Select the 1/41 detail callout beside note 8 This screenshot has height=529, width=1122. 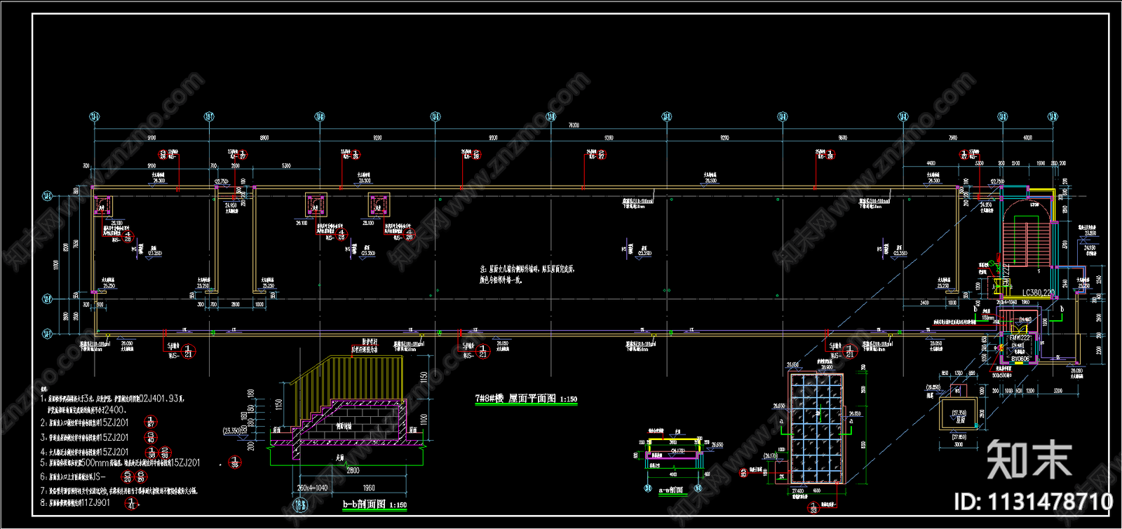(x=131, y=503)
